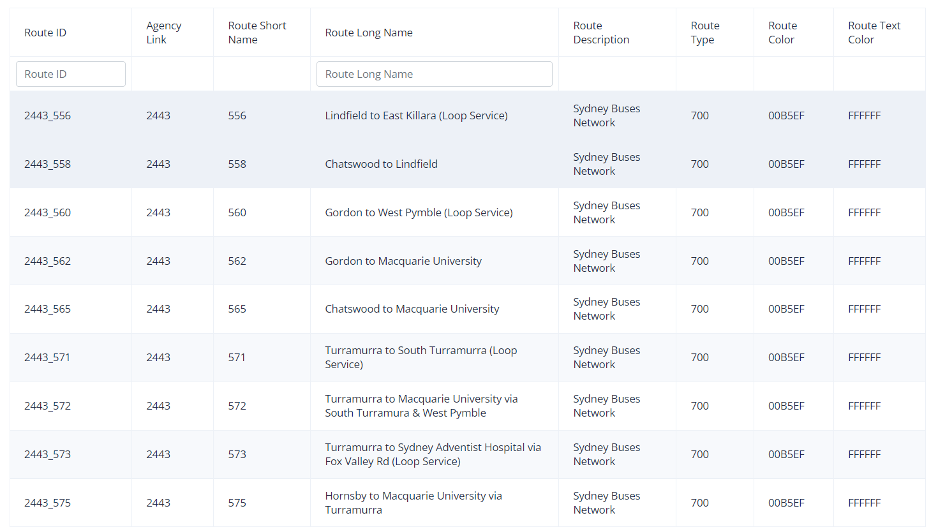Select Chatswood to Macquarie University row
The image size is (938, 527).
468,309
